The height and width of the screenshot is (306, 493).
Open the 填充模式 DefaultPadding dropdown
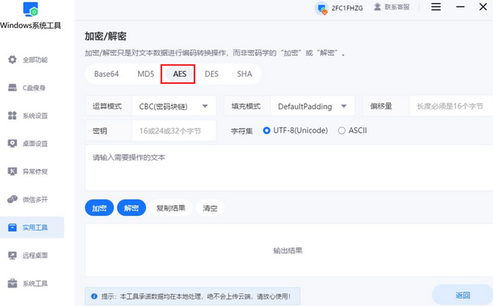312,106
